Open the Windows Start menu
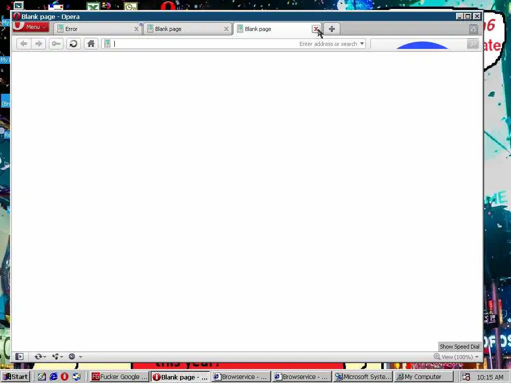Screen dimensions: 511x383 [x=15, y=377]
